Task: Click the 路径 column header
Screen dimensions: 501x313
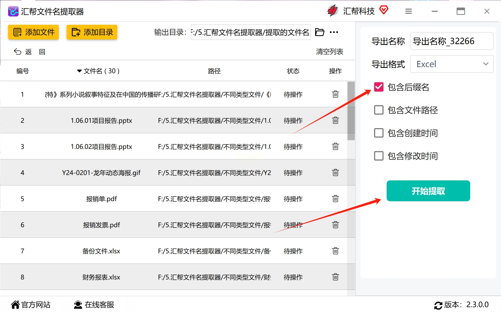Action: pyautogui.click(x=214, y=71)
